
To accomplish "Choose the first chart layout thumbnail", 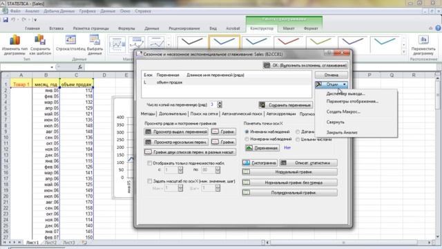I will (117, 44).
